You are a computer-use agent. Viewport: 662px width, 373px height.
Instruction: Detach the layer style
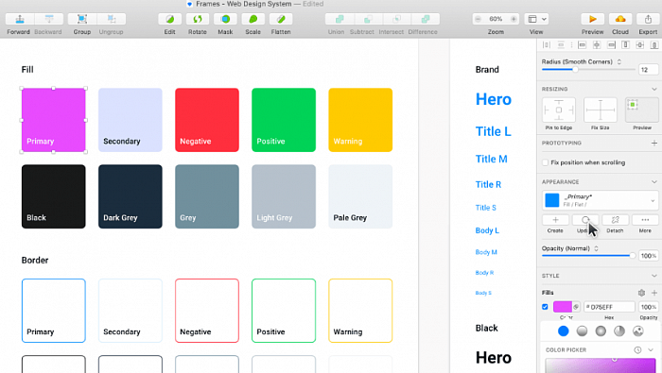(x=615, y=220)
